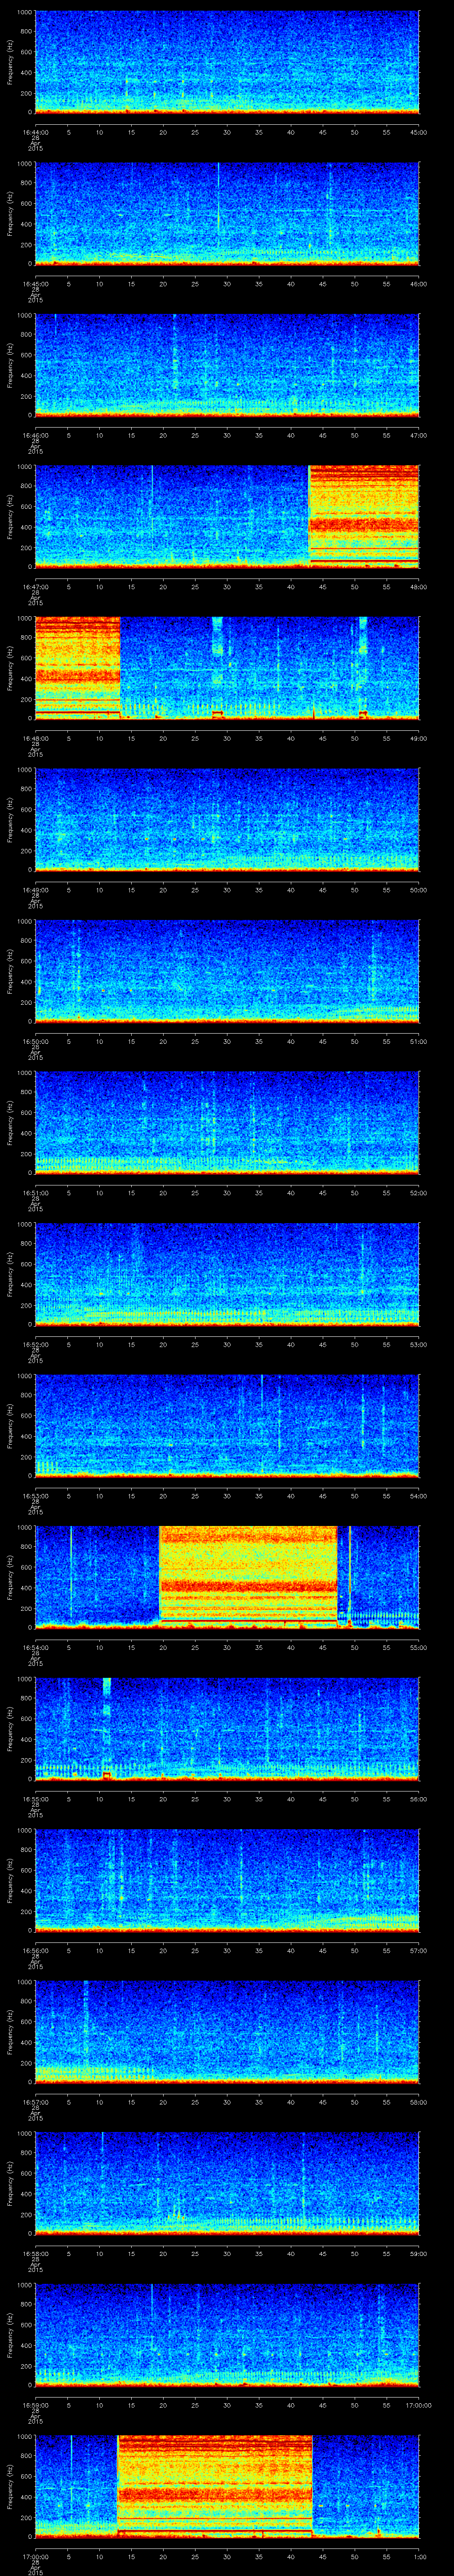Select the 16:48:00 start time label

pos(36,738)
